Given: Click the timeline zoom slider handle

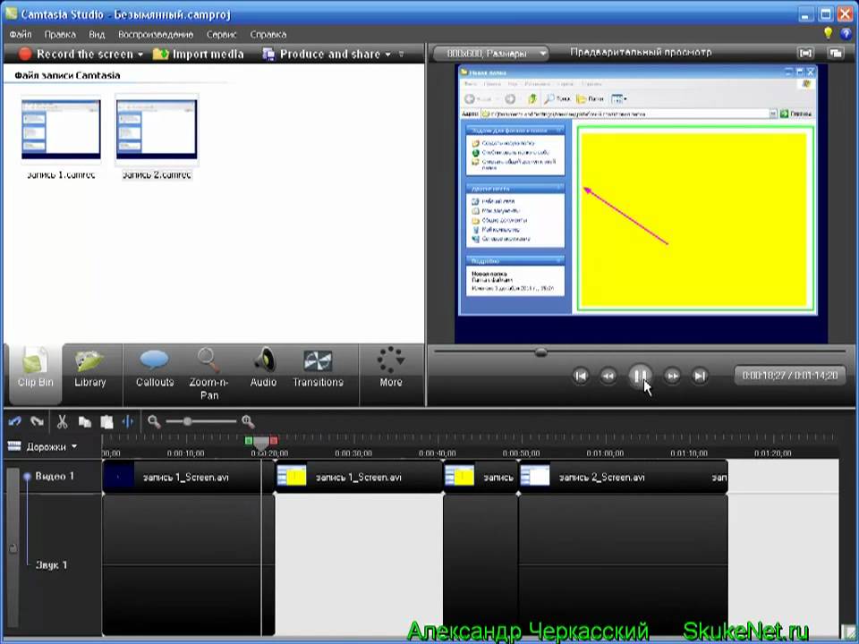Looking at the screenshot, I should [187, 421].
